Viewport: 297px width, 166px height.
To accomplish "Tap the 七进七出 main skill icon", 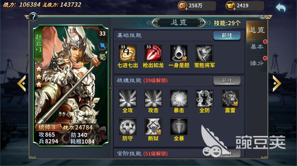I will tap(127, 53).
